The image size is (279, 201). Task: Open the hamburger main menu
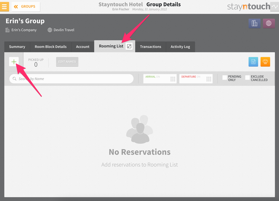coord(4,7)
